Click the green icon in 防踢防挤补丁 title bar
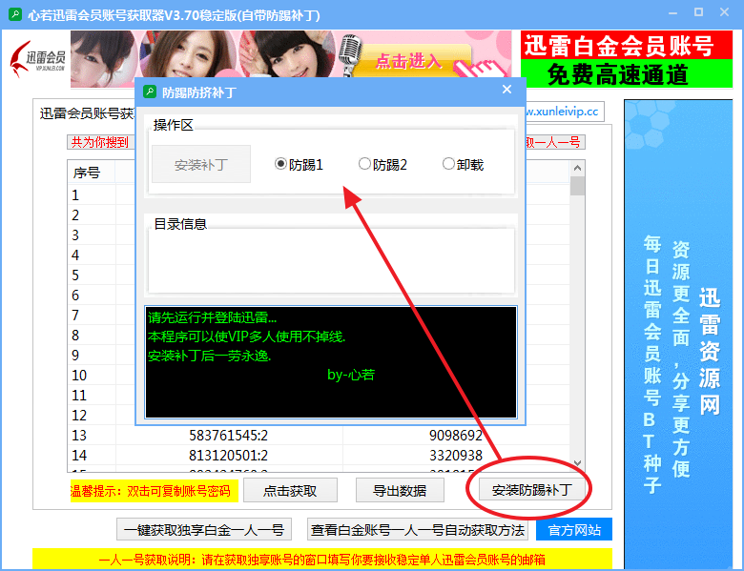 pos(150,92)
